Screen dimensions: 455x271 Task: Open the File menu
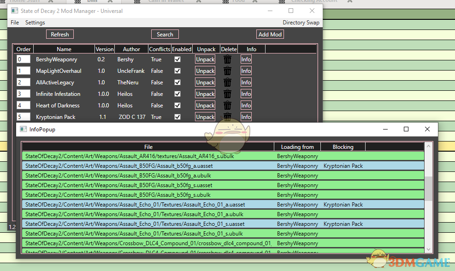(x=15, y=23)
